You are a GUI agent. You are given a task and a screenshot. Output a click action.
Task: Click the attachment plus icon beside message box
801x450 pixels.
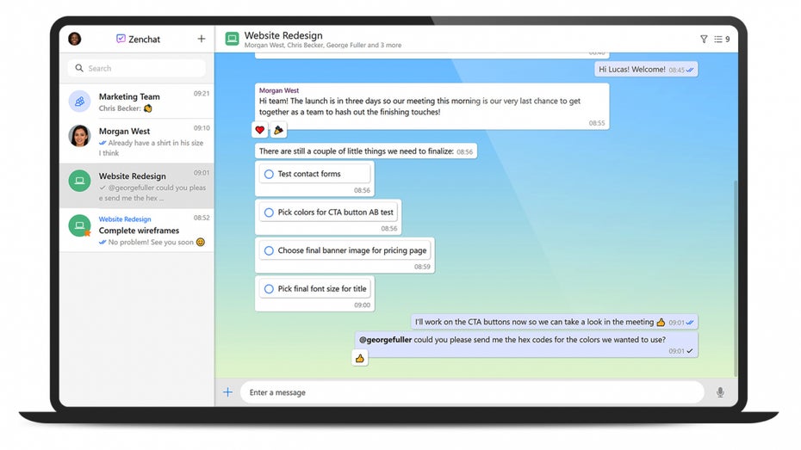[228, 392]
